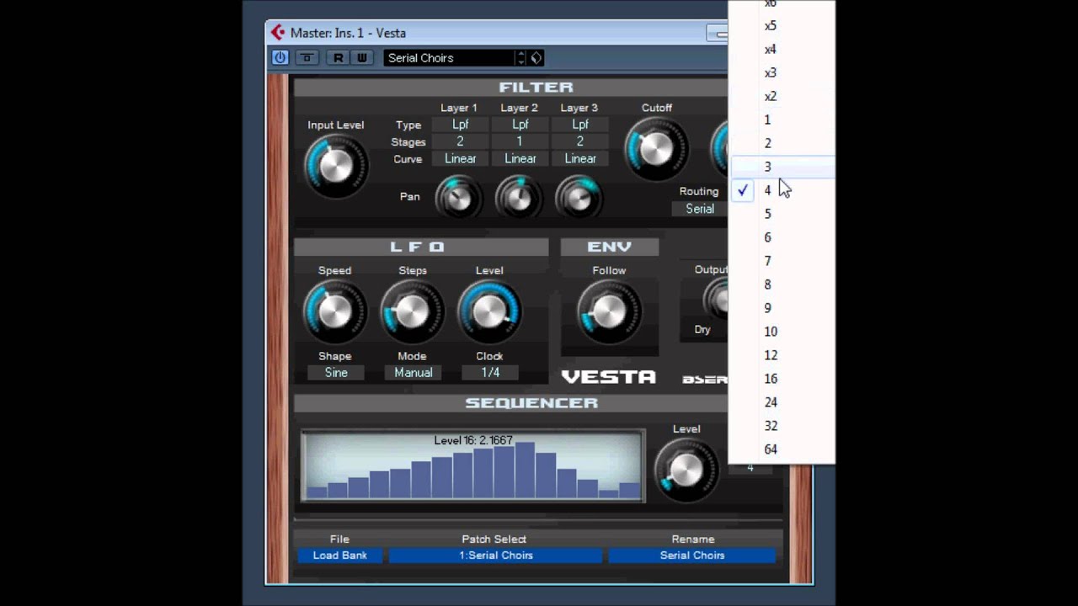Enable Read automation (R) button

click(338, 57)
